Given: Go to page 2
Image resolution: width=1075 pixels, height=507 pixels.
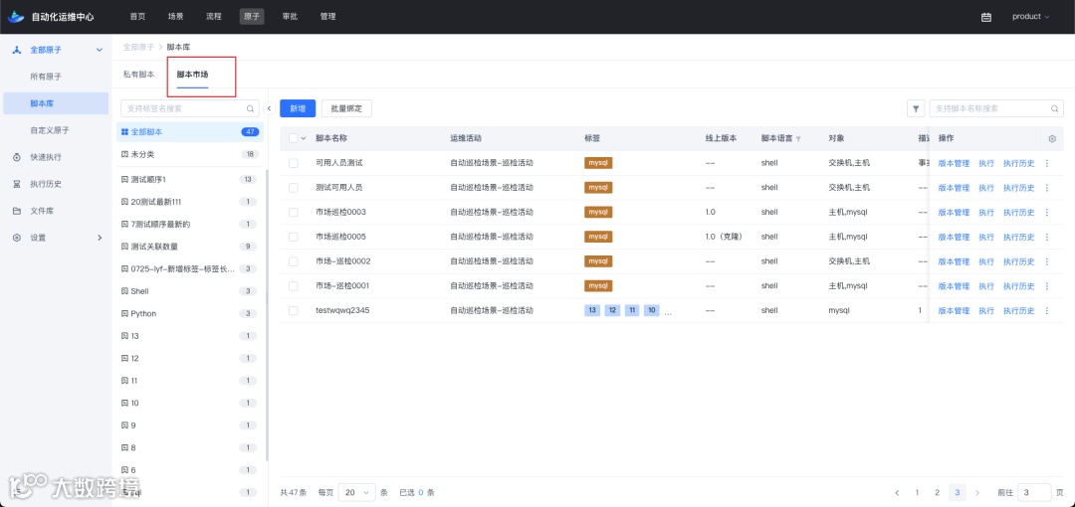Looking at the screenshot, I should click(x=937, y=493).
